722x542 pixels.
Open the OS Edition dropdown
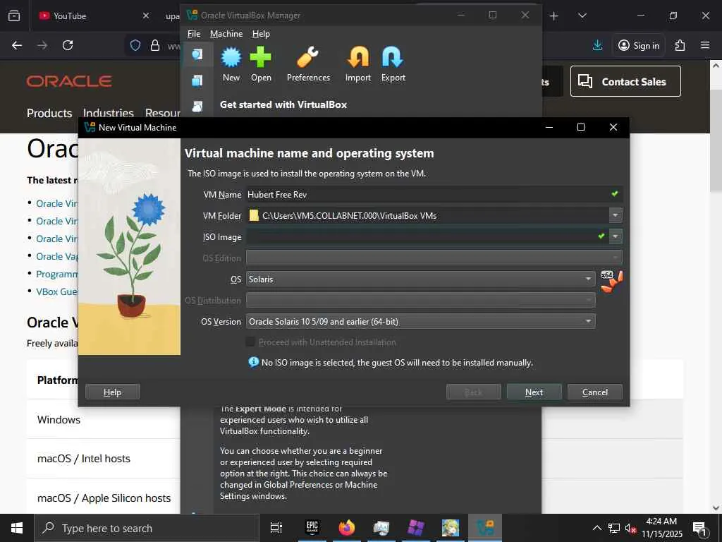434,258
